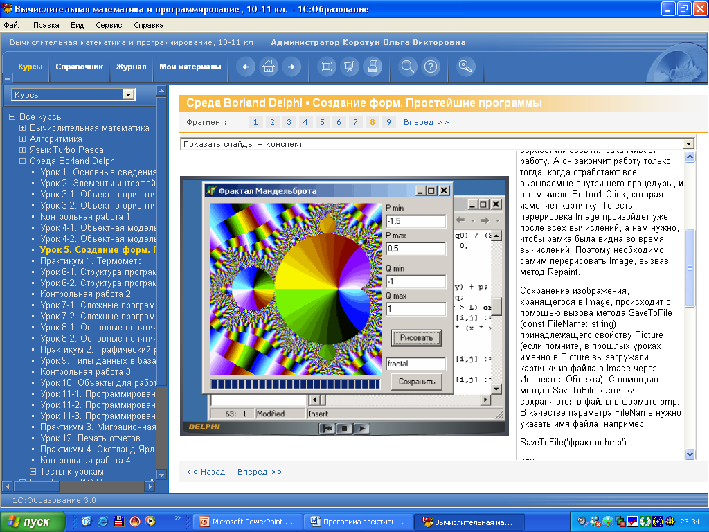Click the key access icon

tap(465, 67)
